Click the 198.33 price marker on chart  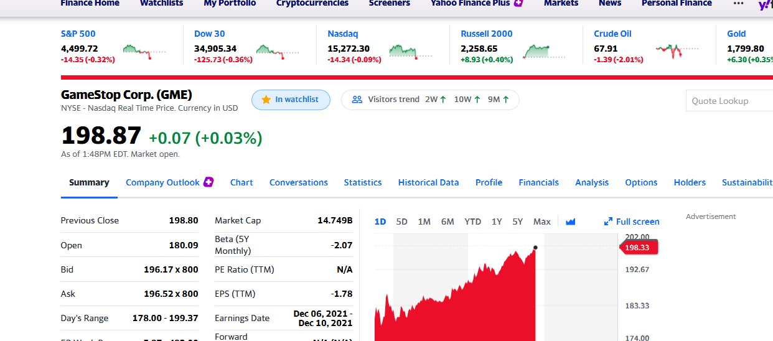(639, 248)
